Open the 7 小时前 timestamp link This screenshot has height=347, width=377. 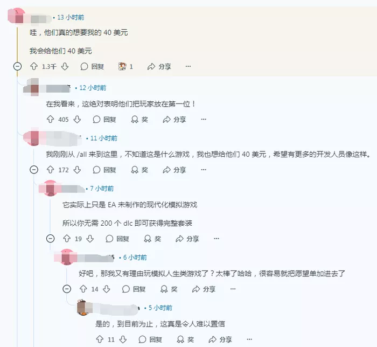[102, 189]
